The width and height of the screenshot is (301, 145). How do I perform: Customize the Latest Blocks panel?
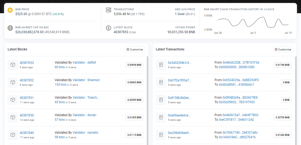[135, 49]
